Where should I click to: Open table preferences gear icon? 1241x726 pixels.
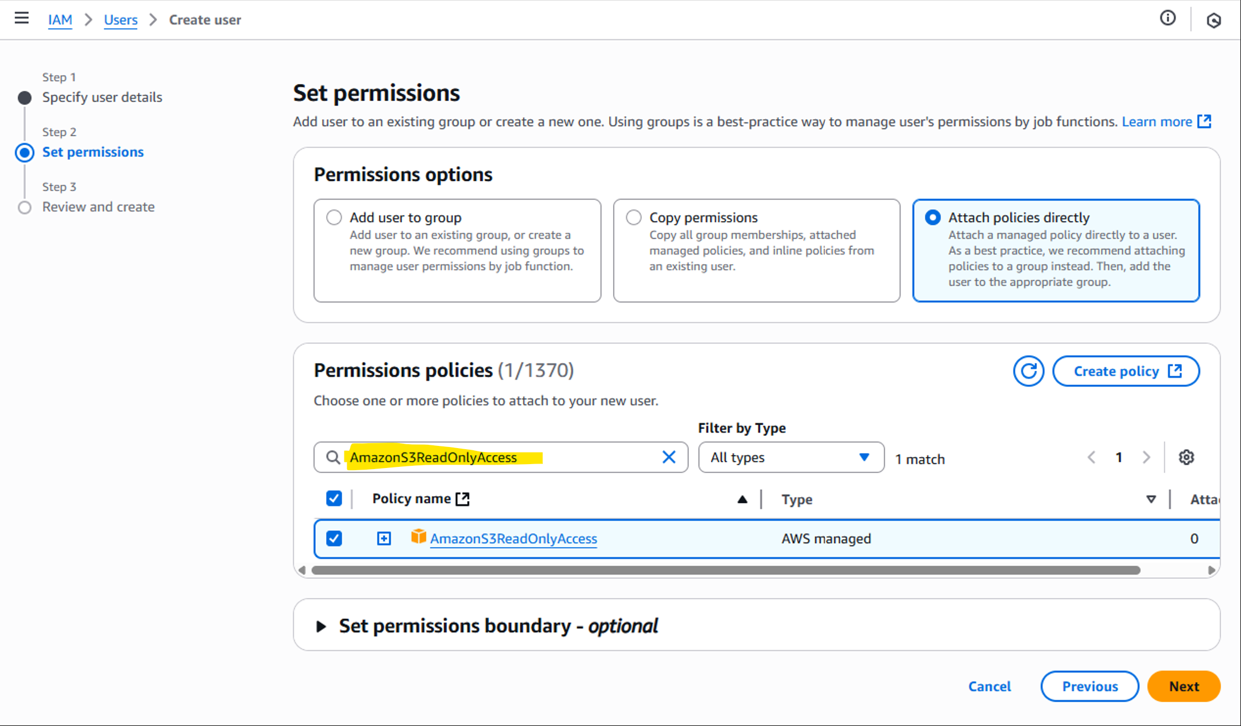pyautogui.click(x=1186, y=457)
